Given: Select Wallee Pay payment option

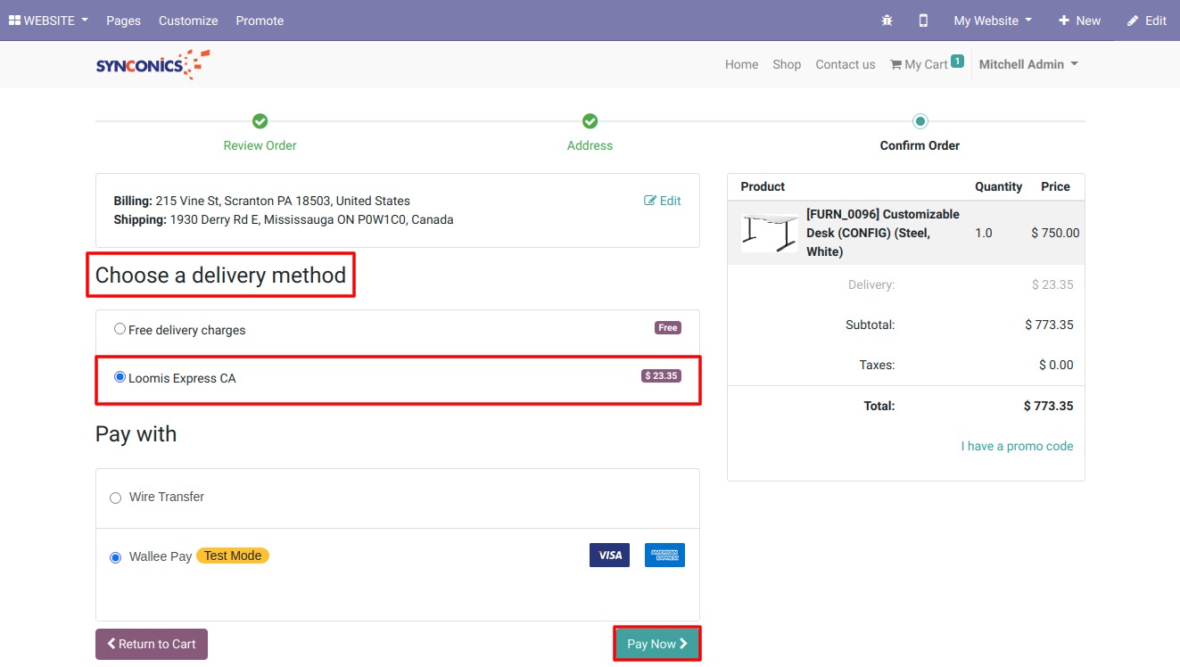Looking at the screenshot, I should click(x=115, y=557).
